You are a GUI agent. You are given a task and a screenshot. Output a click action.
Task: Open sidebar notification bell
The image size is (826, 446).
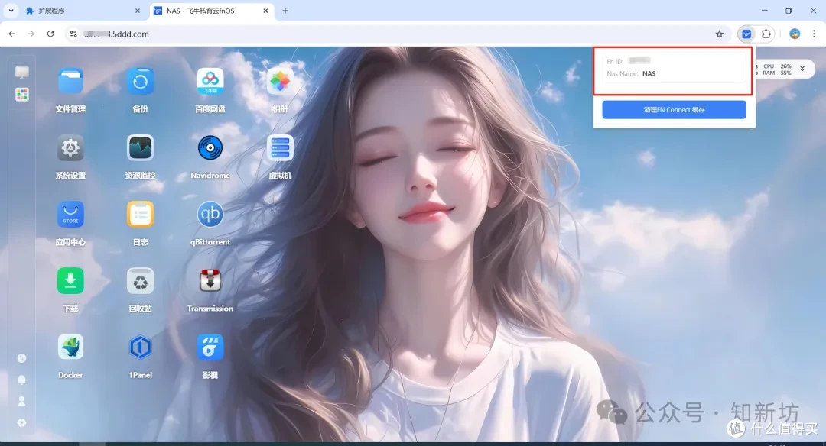[x=21, y=380]
